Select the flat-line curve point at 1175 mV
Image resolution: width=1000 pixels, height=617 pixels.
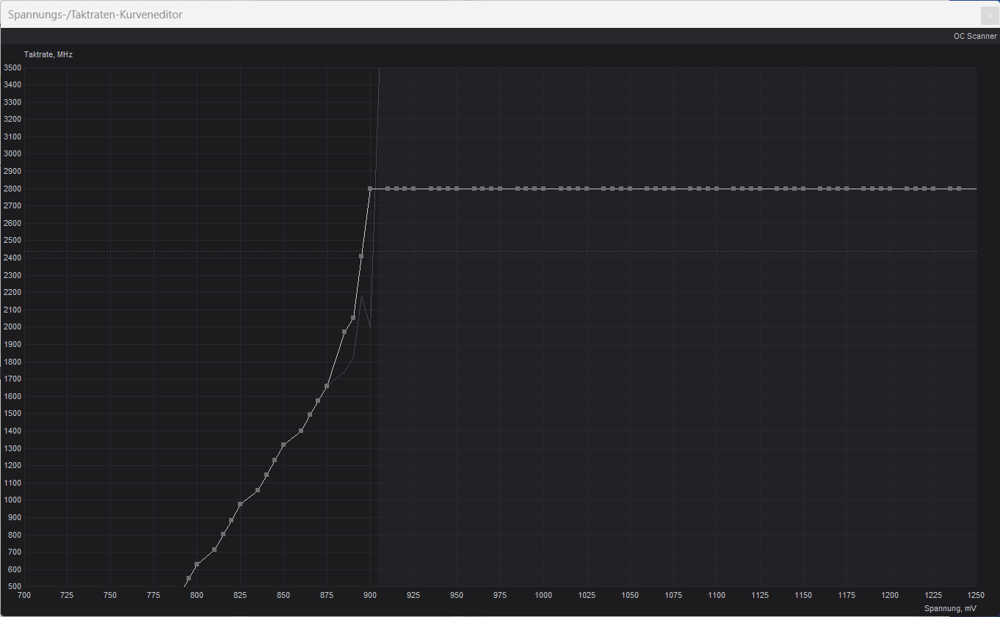(x=847, y=189)
